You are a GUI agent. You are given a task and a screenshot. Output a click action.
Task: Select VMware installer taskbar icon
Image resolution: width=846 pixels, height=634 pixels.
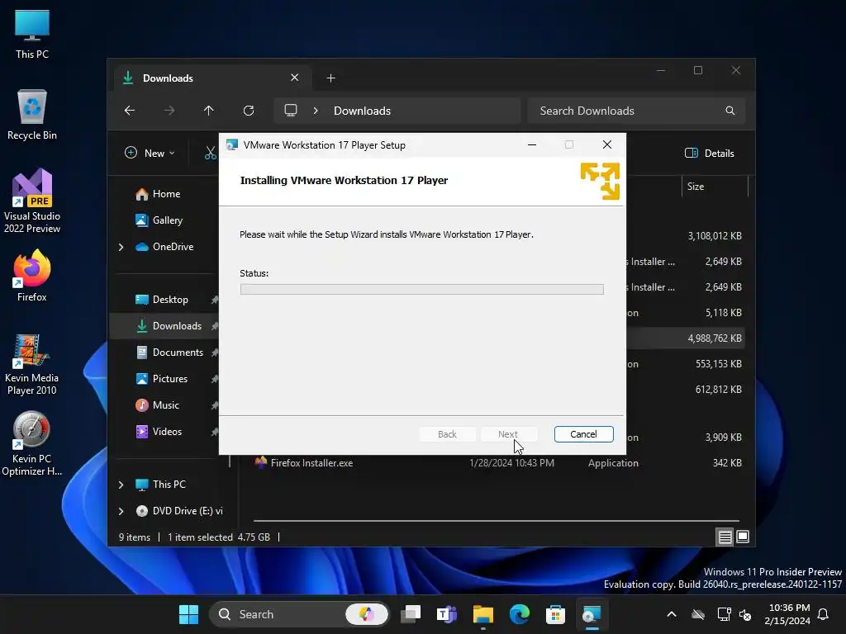592,614
